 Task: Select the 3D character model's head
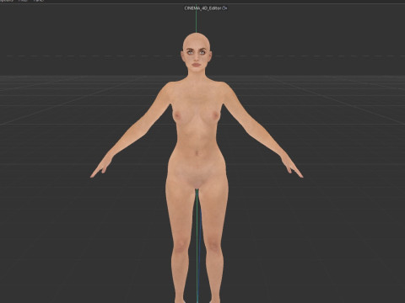[197, 53]
